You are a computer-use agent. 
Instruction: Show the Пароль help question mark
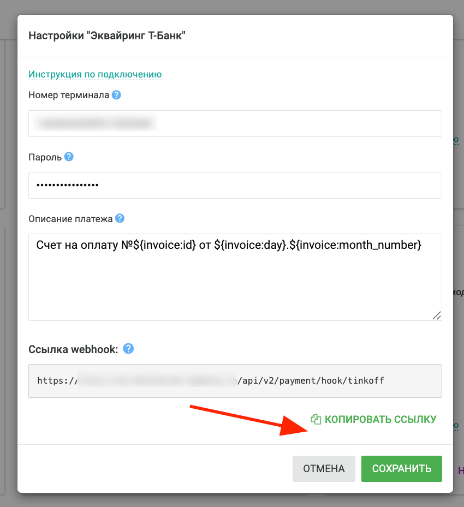tap(69, 157)
